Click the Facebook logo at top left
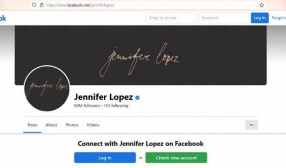Screen dimensions: 286x168 pos(3,18)
